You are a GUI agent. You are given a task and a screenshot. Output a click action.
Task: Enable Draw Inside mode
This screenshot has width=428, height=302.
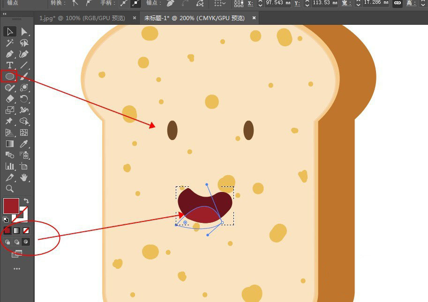coord(26,242)
